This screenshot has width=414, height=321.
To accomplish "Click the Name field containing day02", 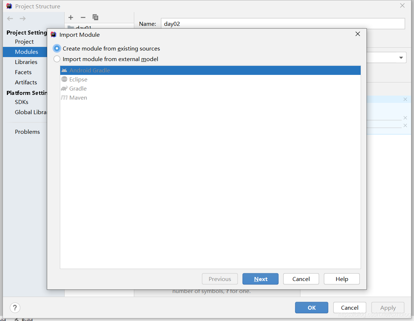I will (283, 24).
